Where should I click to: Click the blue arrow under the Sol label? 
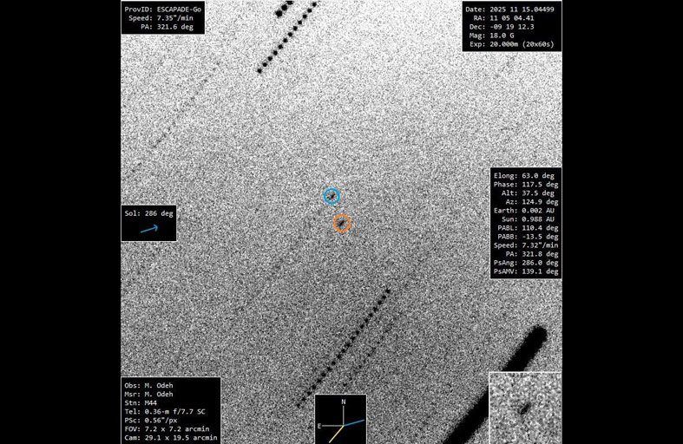[149, 229]
